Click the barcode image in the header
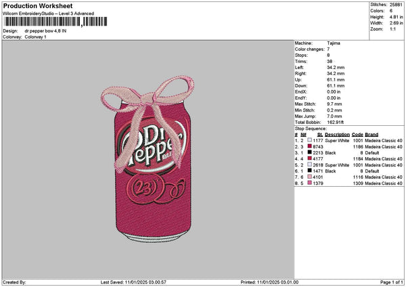 [x=55, y=22]
